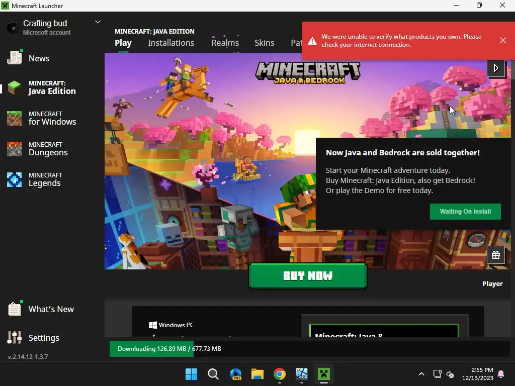Click the Minecraft: Java Edition heading
Image resolution: width=515 pixels, height=386 pixels.
154,32
